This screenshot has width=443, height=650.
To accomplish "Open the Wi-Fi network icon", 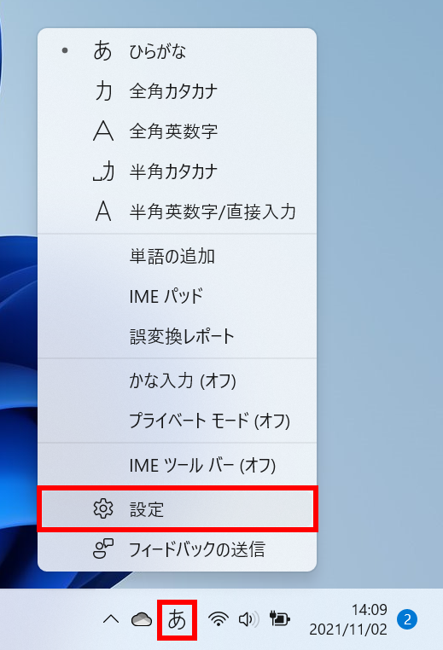I will coord(219,619).
